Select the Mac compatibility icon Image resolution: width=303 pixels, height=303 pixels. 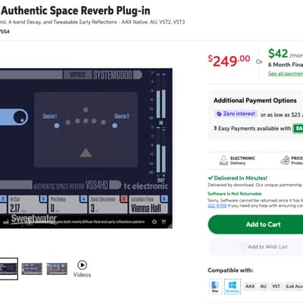pos(215,286)
